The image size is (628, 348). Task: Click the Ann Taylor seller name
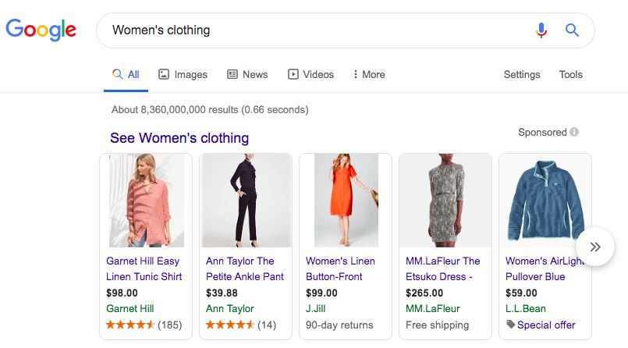tap(230, 309)
